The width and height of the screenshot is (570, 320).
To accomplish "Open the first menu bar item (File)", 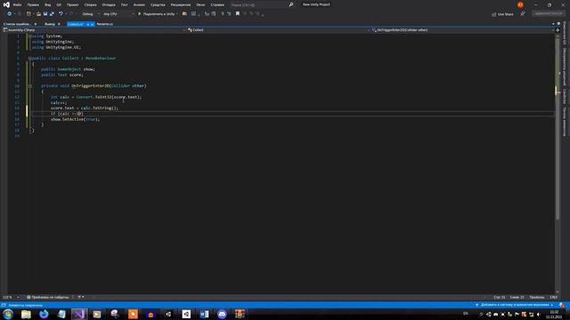I will [17, 4].
